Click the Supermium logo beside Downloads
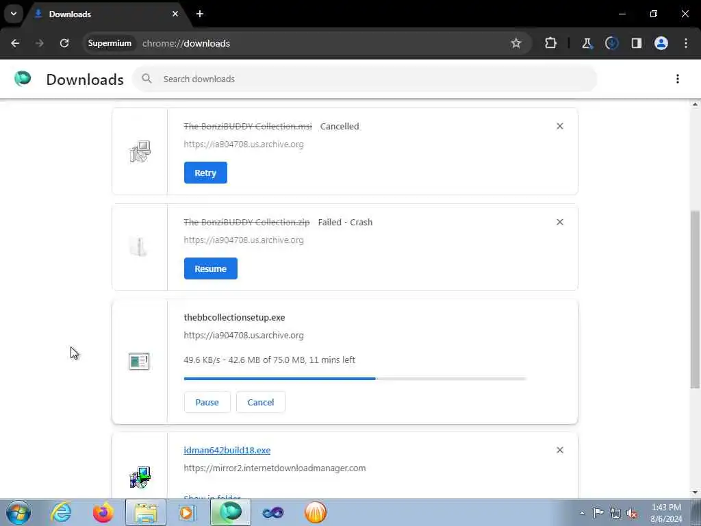 [23, 79]
